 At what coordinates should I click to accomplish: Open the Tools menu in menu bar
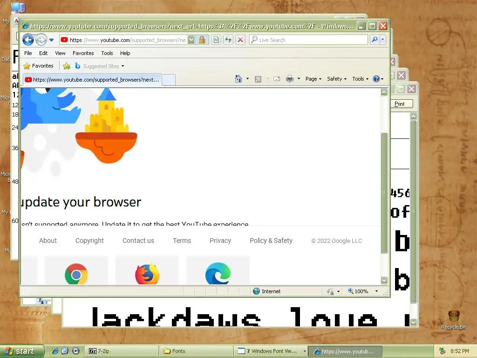pos(107,53)
